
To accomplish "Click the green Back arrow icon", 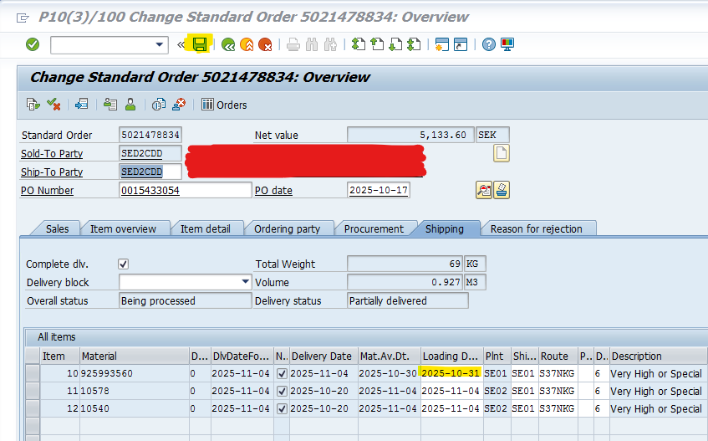I will click(228, 44).
